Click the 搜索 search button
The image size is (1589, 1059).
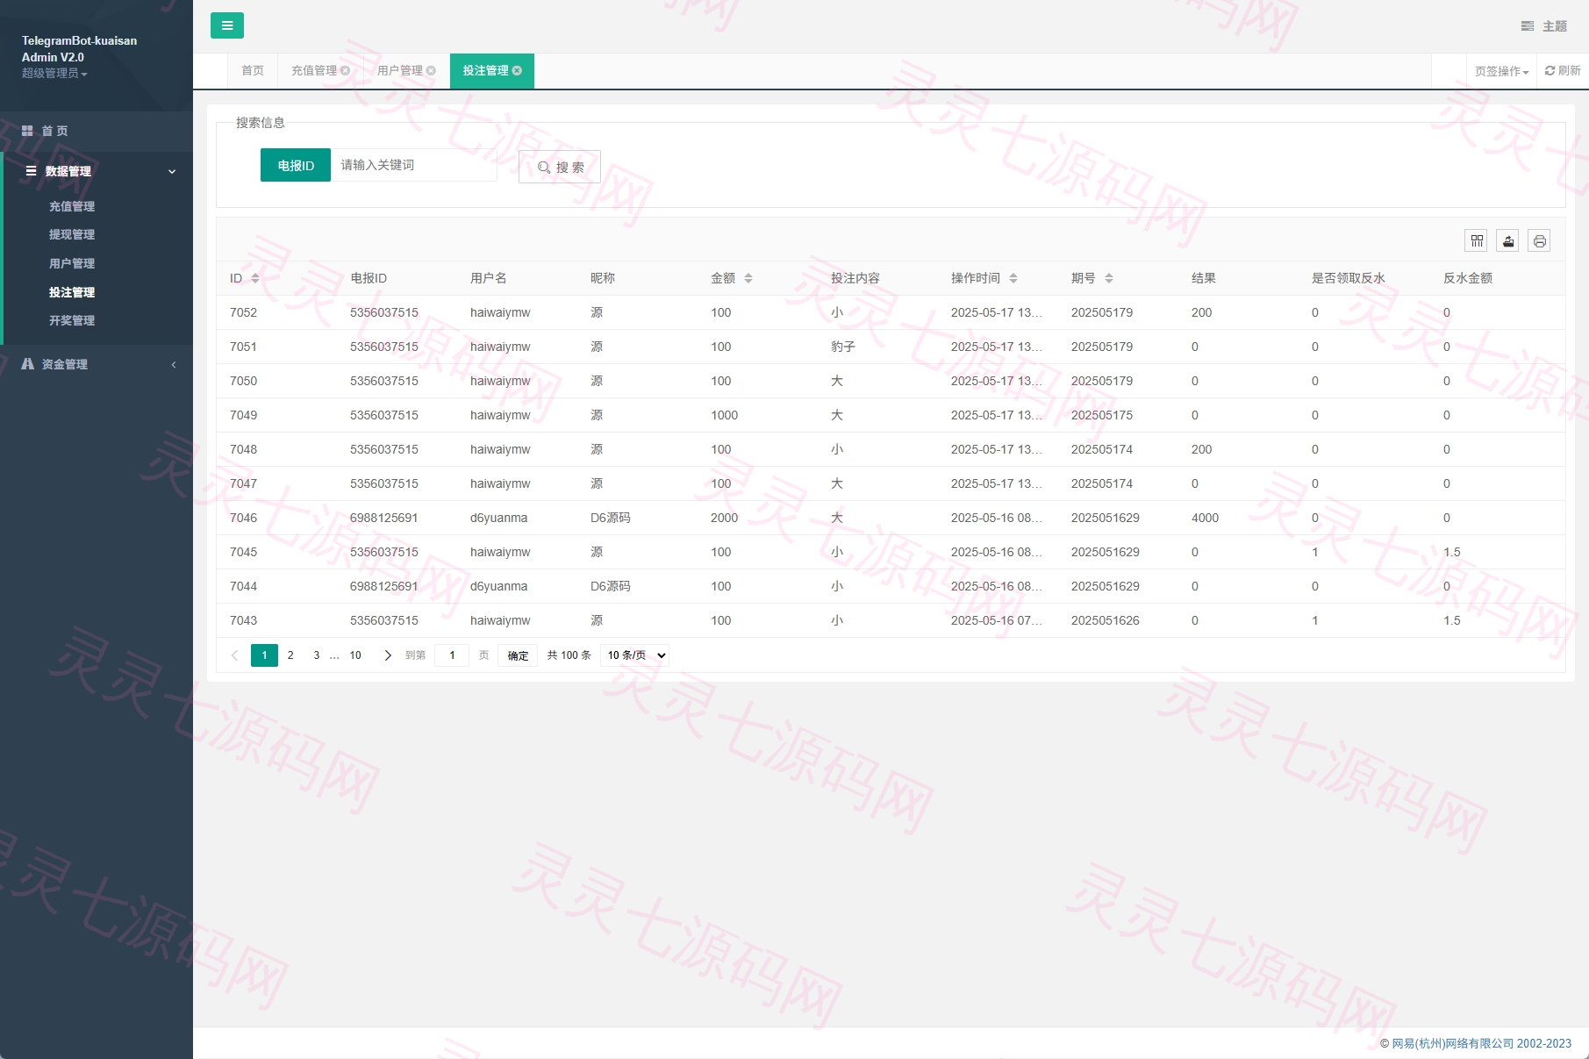[x=560, y=167]
